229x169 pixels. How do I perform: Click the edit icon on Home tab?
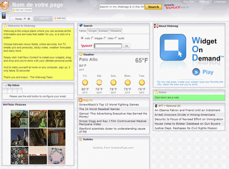[25, 19]
